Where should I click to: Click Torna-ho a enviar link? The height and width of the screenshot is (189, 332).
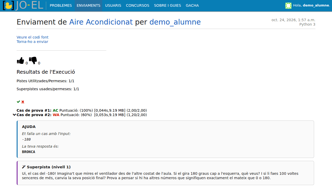[32, 42]
